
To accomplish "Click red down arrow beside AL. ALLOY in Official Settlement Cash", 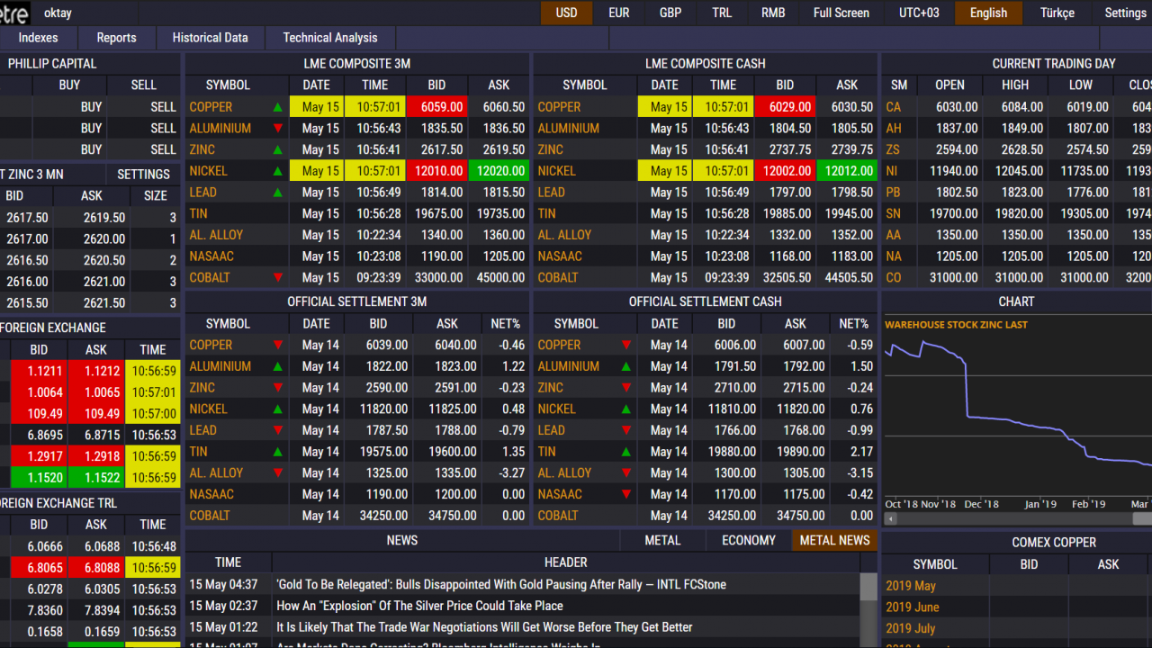I will click(x=626, y=473).
